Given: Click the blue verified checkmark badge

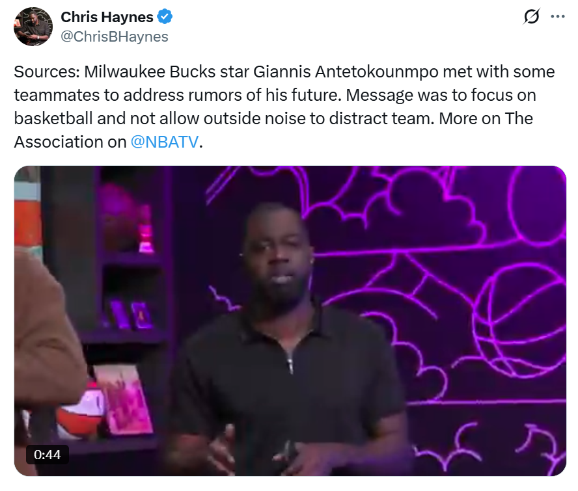Looking at the screenshot, I should pos(165,17).
